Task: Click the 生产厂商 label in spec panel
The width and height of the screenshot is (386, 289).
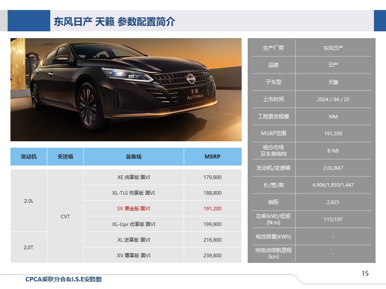Action: [273, 48]
